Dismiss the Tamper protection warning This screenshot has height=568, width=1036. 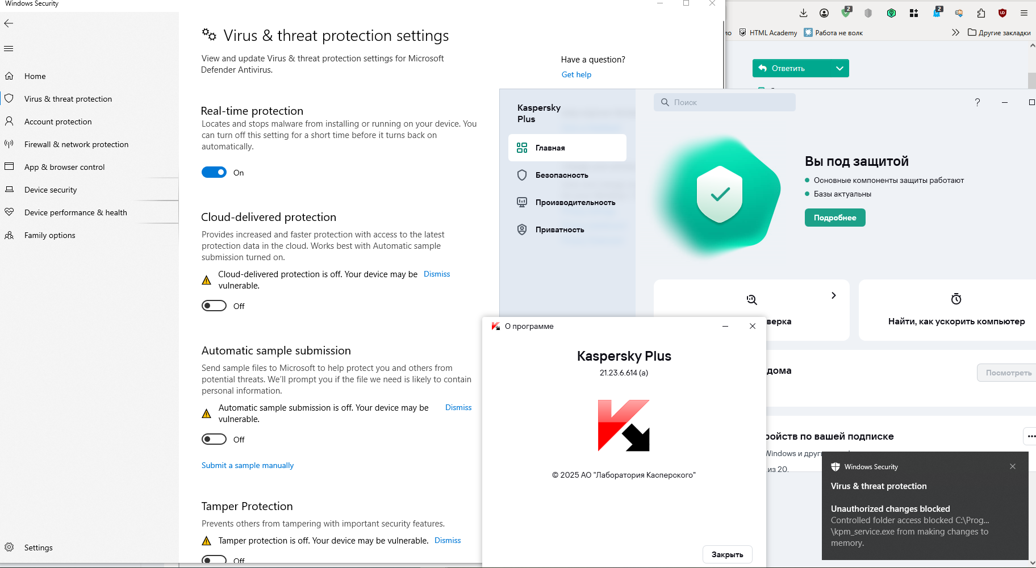coord(448,540)
